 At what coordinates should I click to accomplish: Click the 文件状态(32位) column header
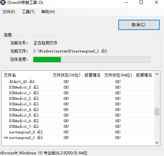(x=67, y=75)
